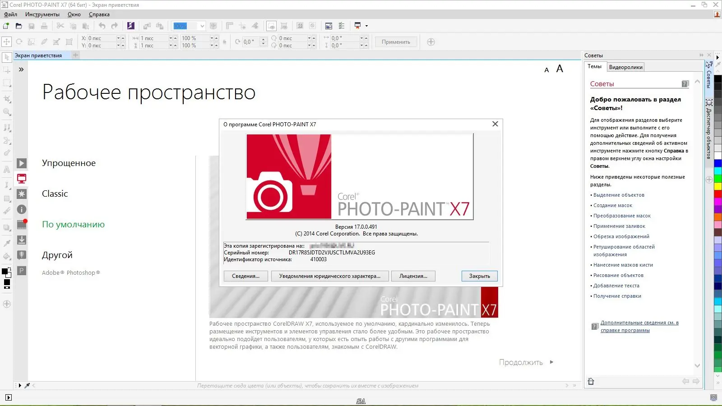This screenshot has width=722, height=406.
Task: Click the Open file folder icon
Action: pos(19,26)
